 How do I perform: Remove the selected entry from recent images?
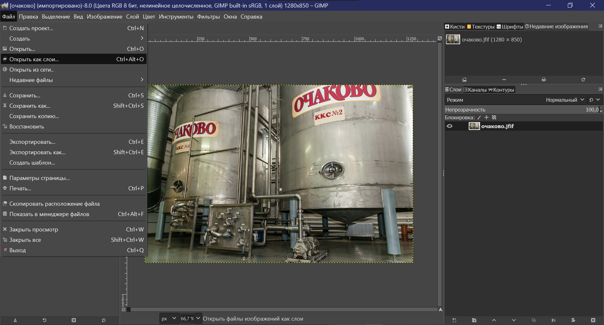tap(504, 80)
